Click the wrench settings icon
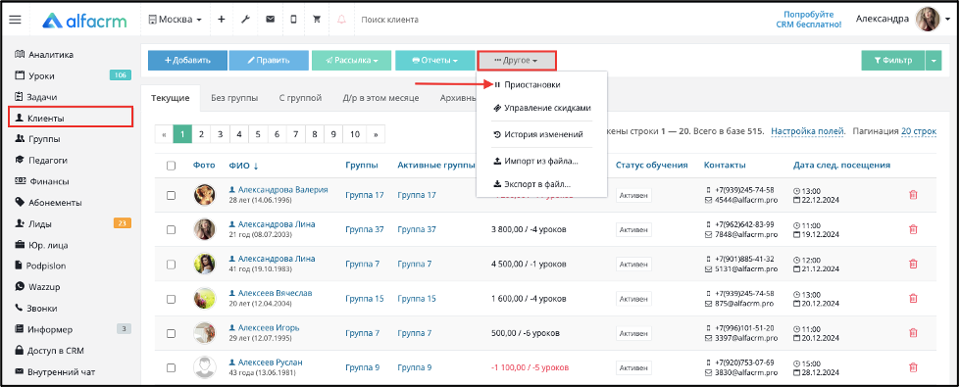 tap(245, 20)
